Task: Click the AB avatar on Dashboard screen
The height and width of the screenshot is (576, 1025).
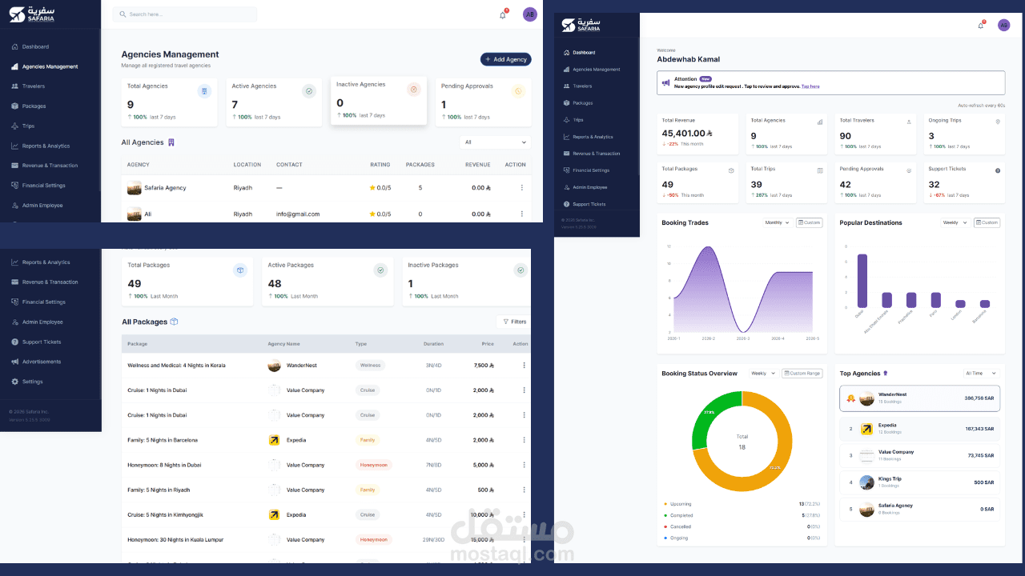Action: coord(1003,25)
